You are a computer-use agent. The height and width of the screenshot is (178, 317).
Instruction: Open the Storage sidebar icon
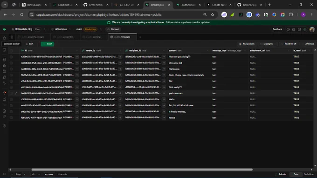click(4, 71)
